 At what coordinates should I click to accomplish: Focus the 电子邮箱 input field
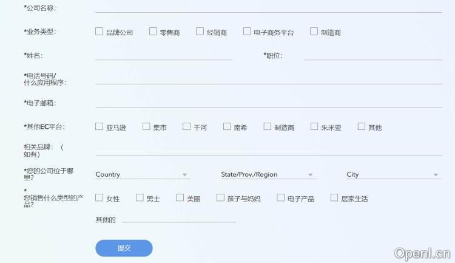pos(268,103)
